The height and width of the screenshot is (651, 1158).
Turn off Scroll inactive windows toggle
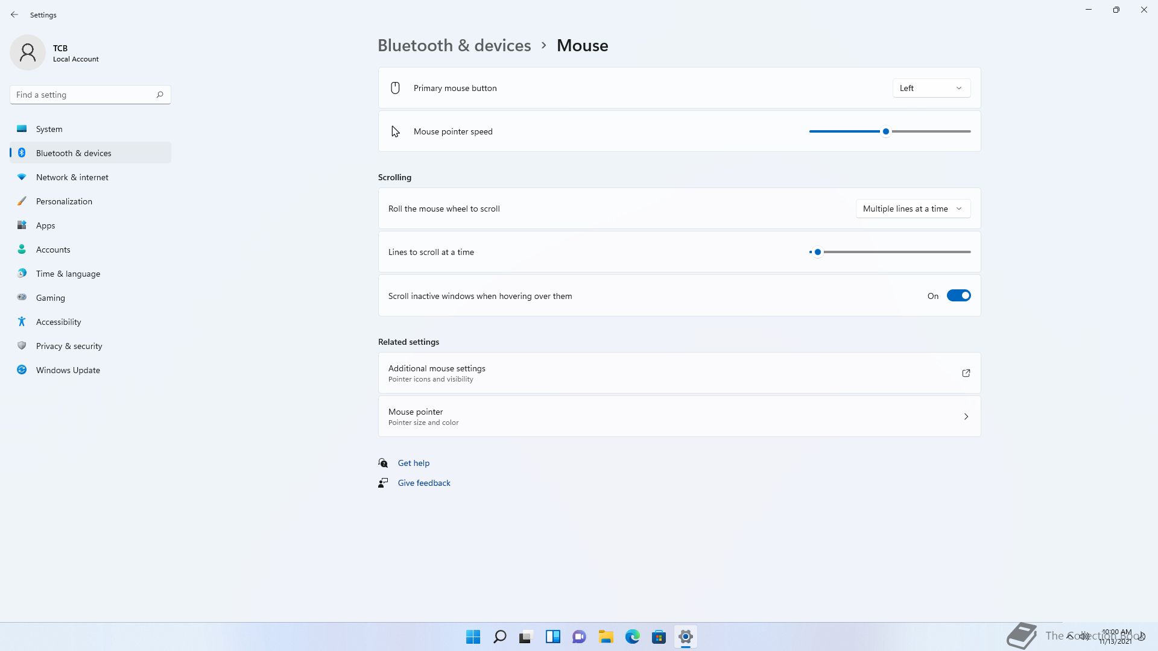coord(958,295)
